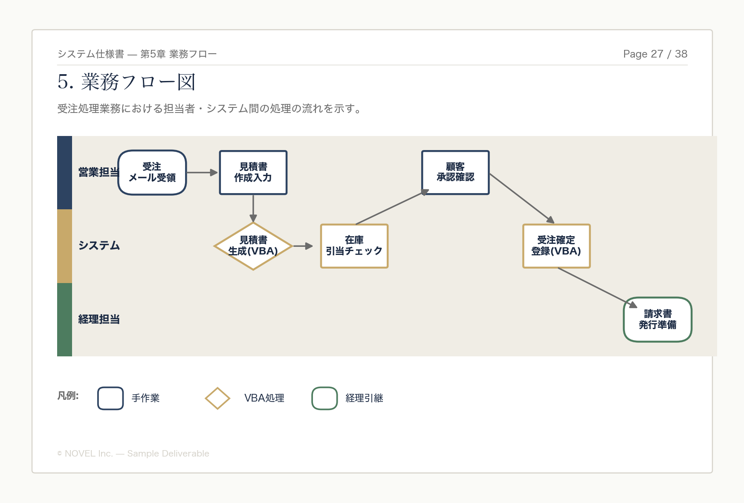Click the 受注 メール受領 start node

(152, 173)
